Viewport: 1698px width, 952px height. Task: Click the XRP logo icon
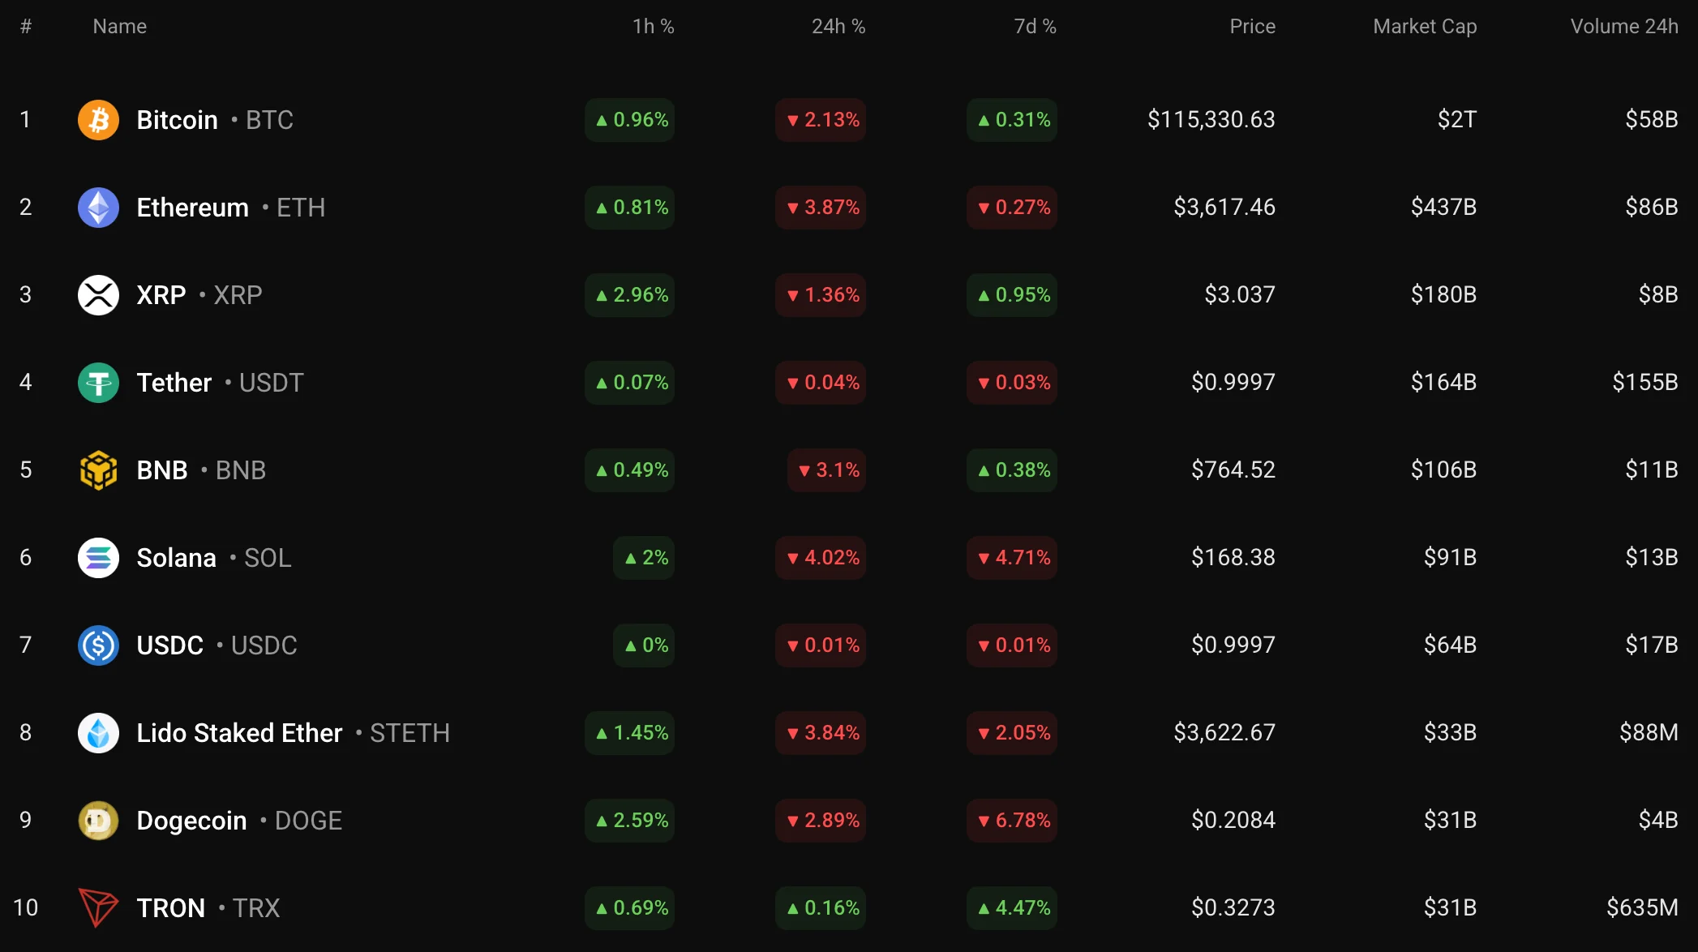point(98,295)
